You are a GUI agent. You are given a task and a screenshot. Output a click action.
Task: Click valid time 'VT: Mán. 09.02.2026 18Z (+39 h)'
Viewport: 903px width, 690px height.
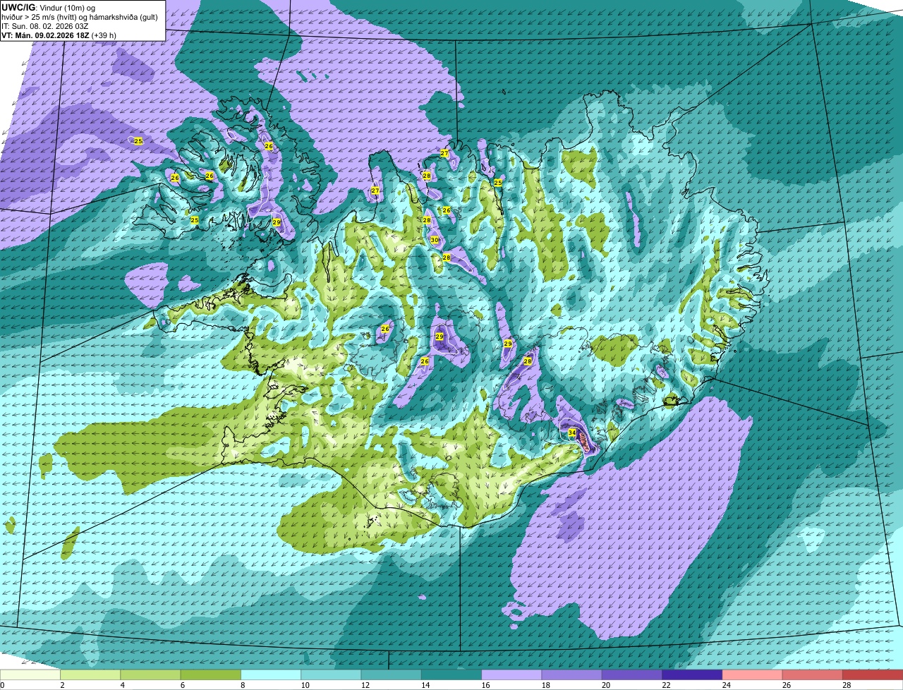click(x=59, y=35)
